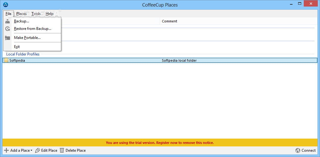
Task: Click the trial version Register now notice
Action: [160, 143]
